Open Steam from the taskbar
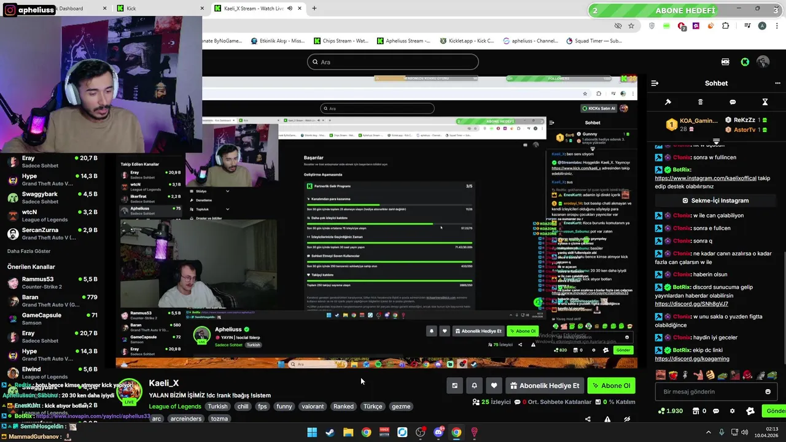786x442 pixels. click(330, 432)
